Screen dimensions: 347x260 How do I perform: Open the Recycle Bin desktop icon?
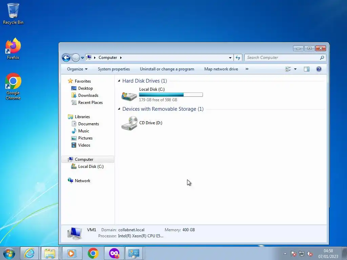pos(13,14)
